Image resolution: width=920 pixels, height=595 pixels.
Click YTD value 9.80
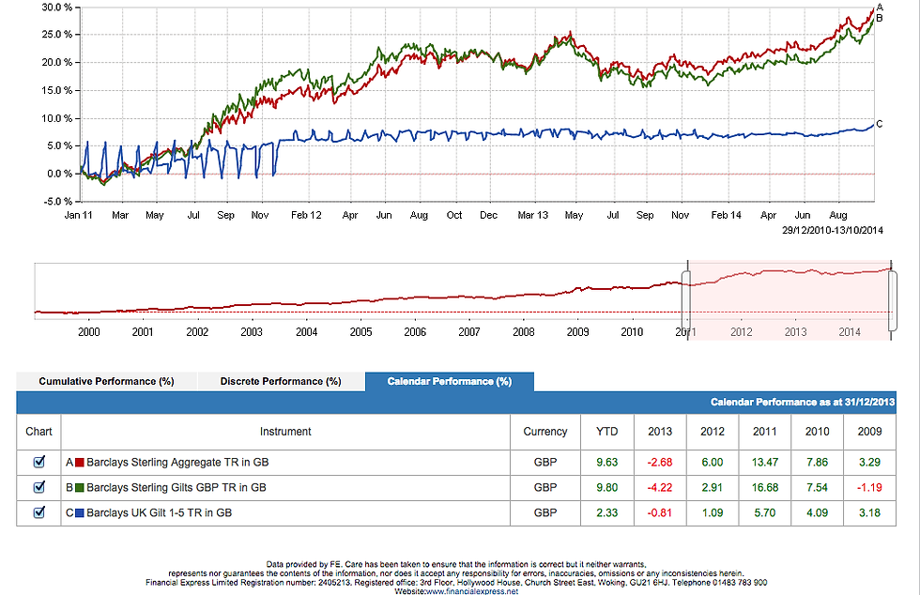tap(607, 488)
